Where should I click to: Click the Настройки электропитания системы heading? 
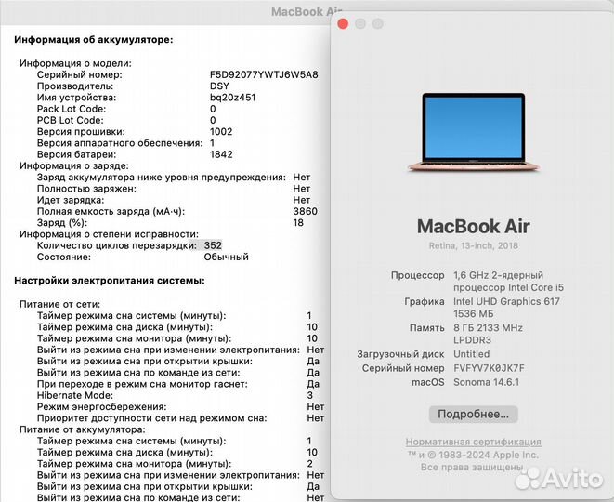coord(110,281)
